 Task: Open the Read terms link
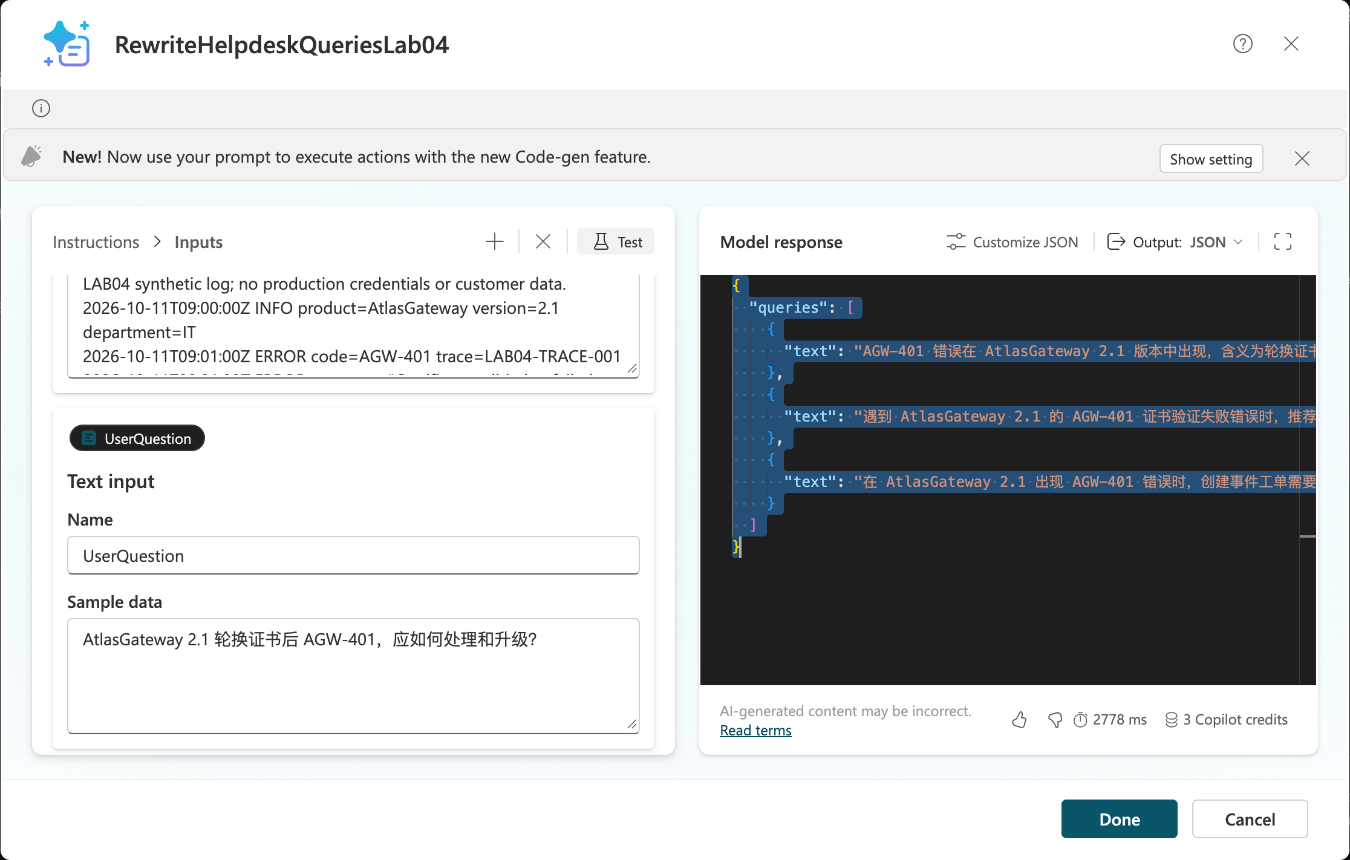click(755, 731)
